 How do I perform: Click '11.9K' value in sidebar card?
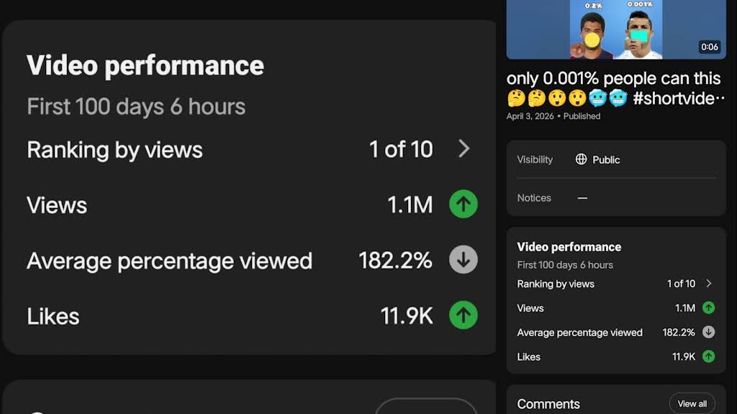(684, 357)
